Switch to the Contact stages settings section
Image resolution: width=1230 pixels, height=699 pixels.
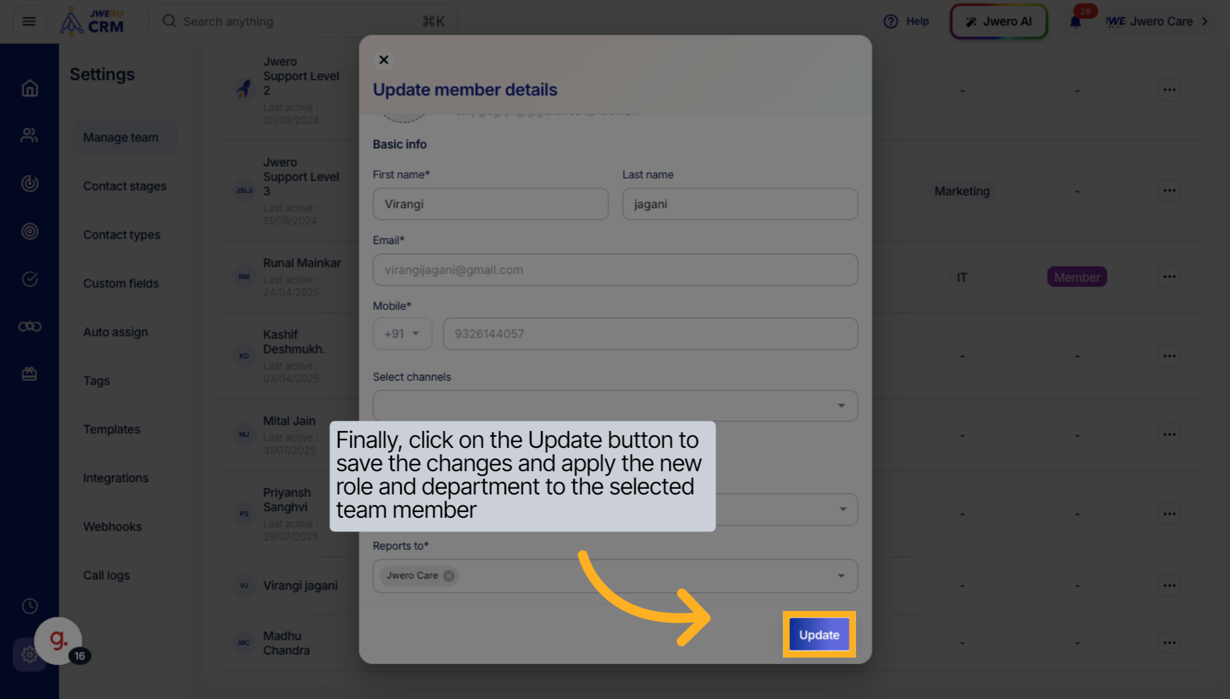point(124,186)
